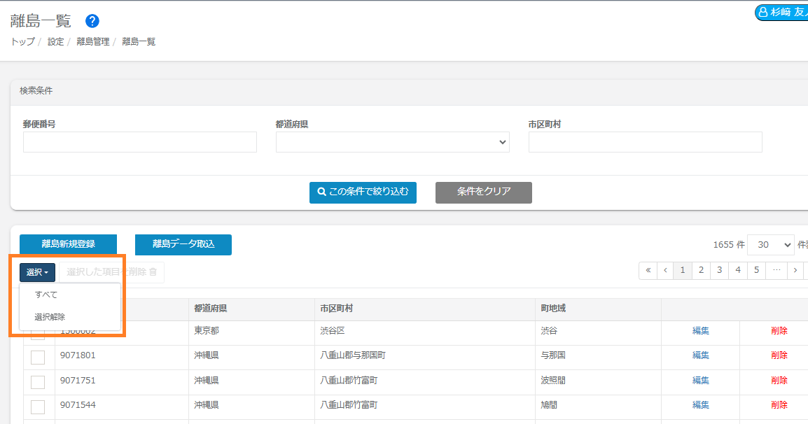This screenshot has width=808, height=424.
Task: Click 編集 link for 渋谷 row
Action: click(x=700, y=331)
